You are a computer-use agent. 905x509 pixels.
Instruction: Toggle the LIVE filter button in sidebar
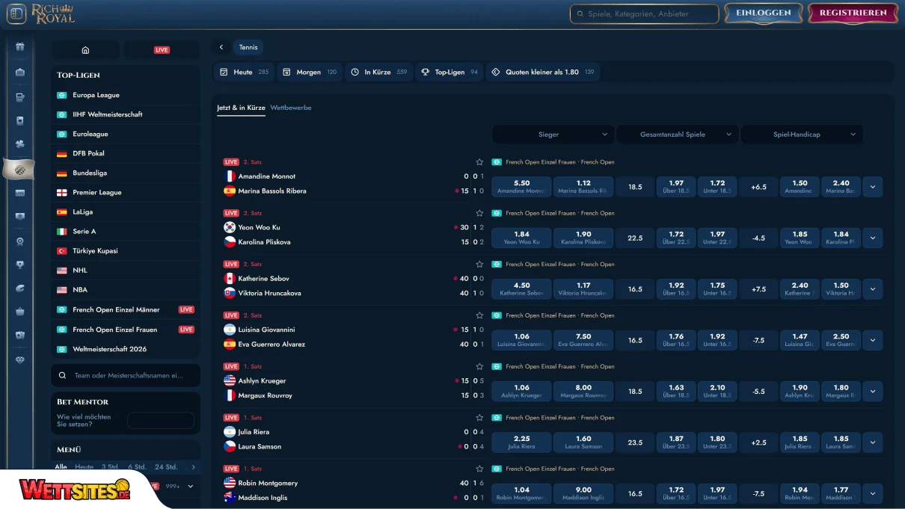(162, 50)
